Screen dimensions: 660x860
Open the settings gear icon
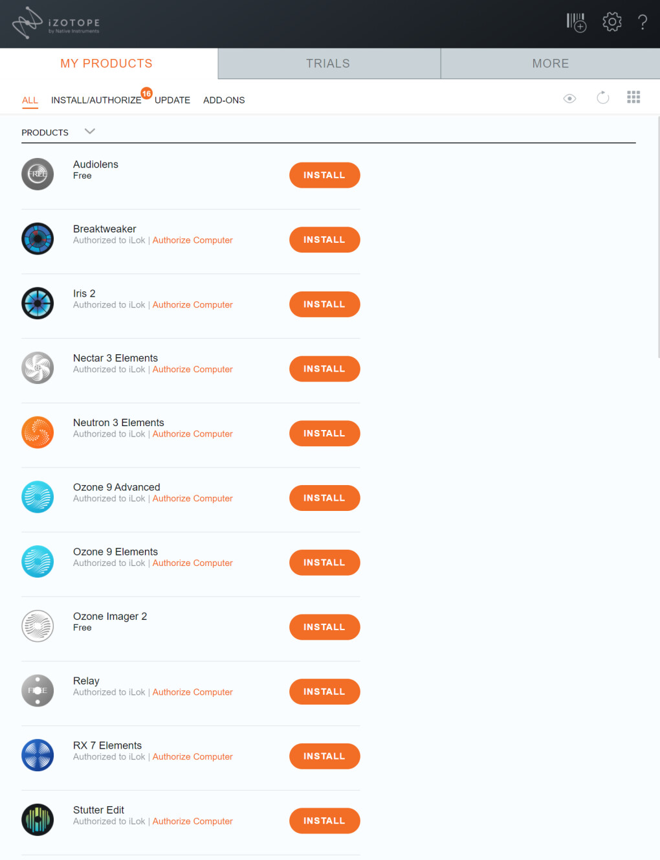point(611,22)
